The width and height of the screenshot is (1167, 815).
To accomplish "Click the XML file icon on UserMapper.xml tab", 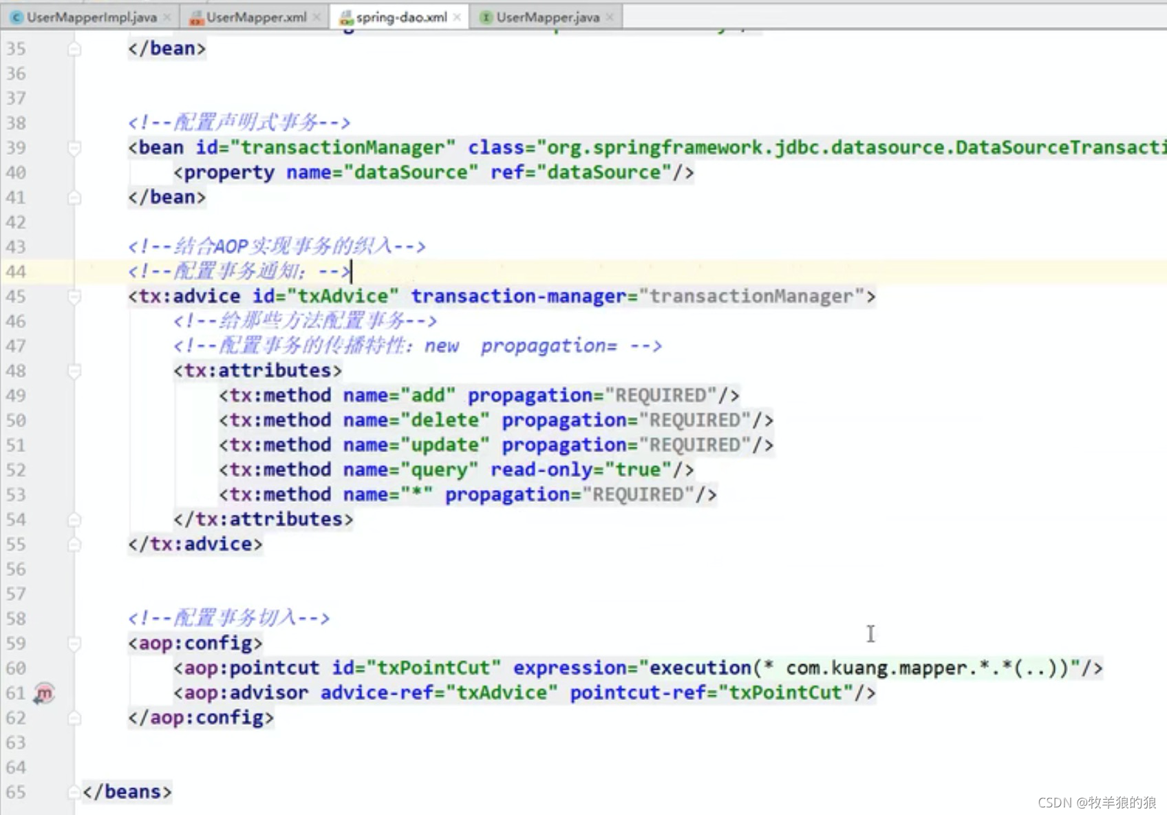I will tap(196, 18).
